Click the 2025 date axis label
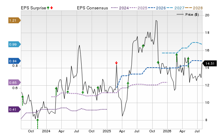This screenshot has width=223, height=133. 107,131
